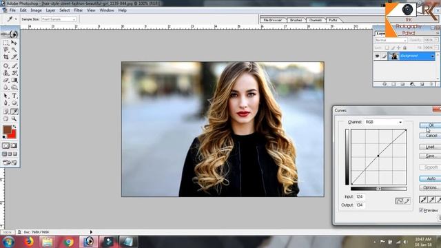
Task: Click Set Gray Point eyedropper in Curves
Action: [x=432, y=200]
